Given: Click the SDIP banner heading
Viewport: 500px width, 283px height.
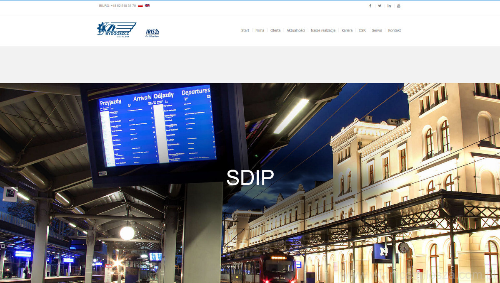Looking at the screenshot, I should [x=250, y=177].
